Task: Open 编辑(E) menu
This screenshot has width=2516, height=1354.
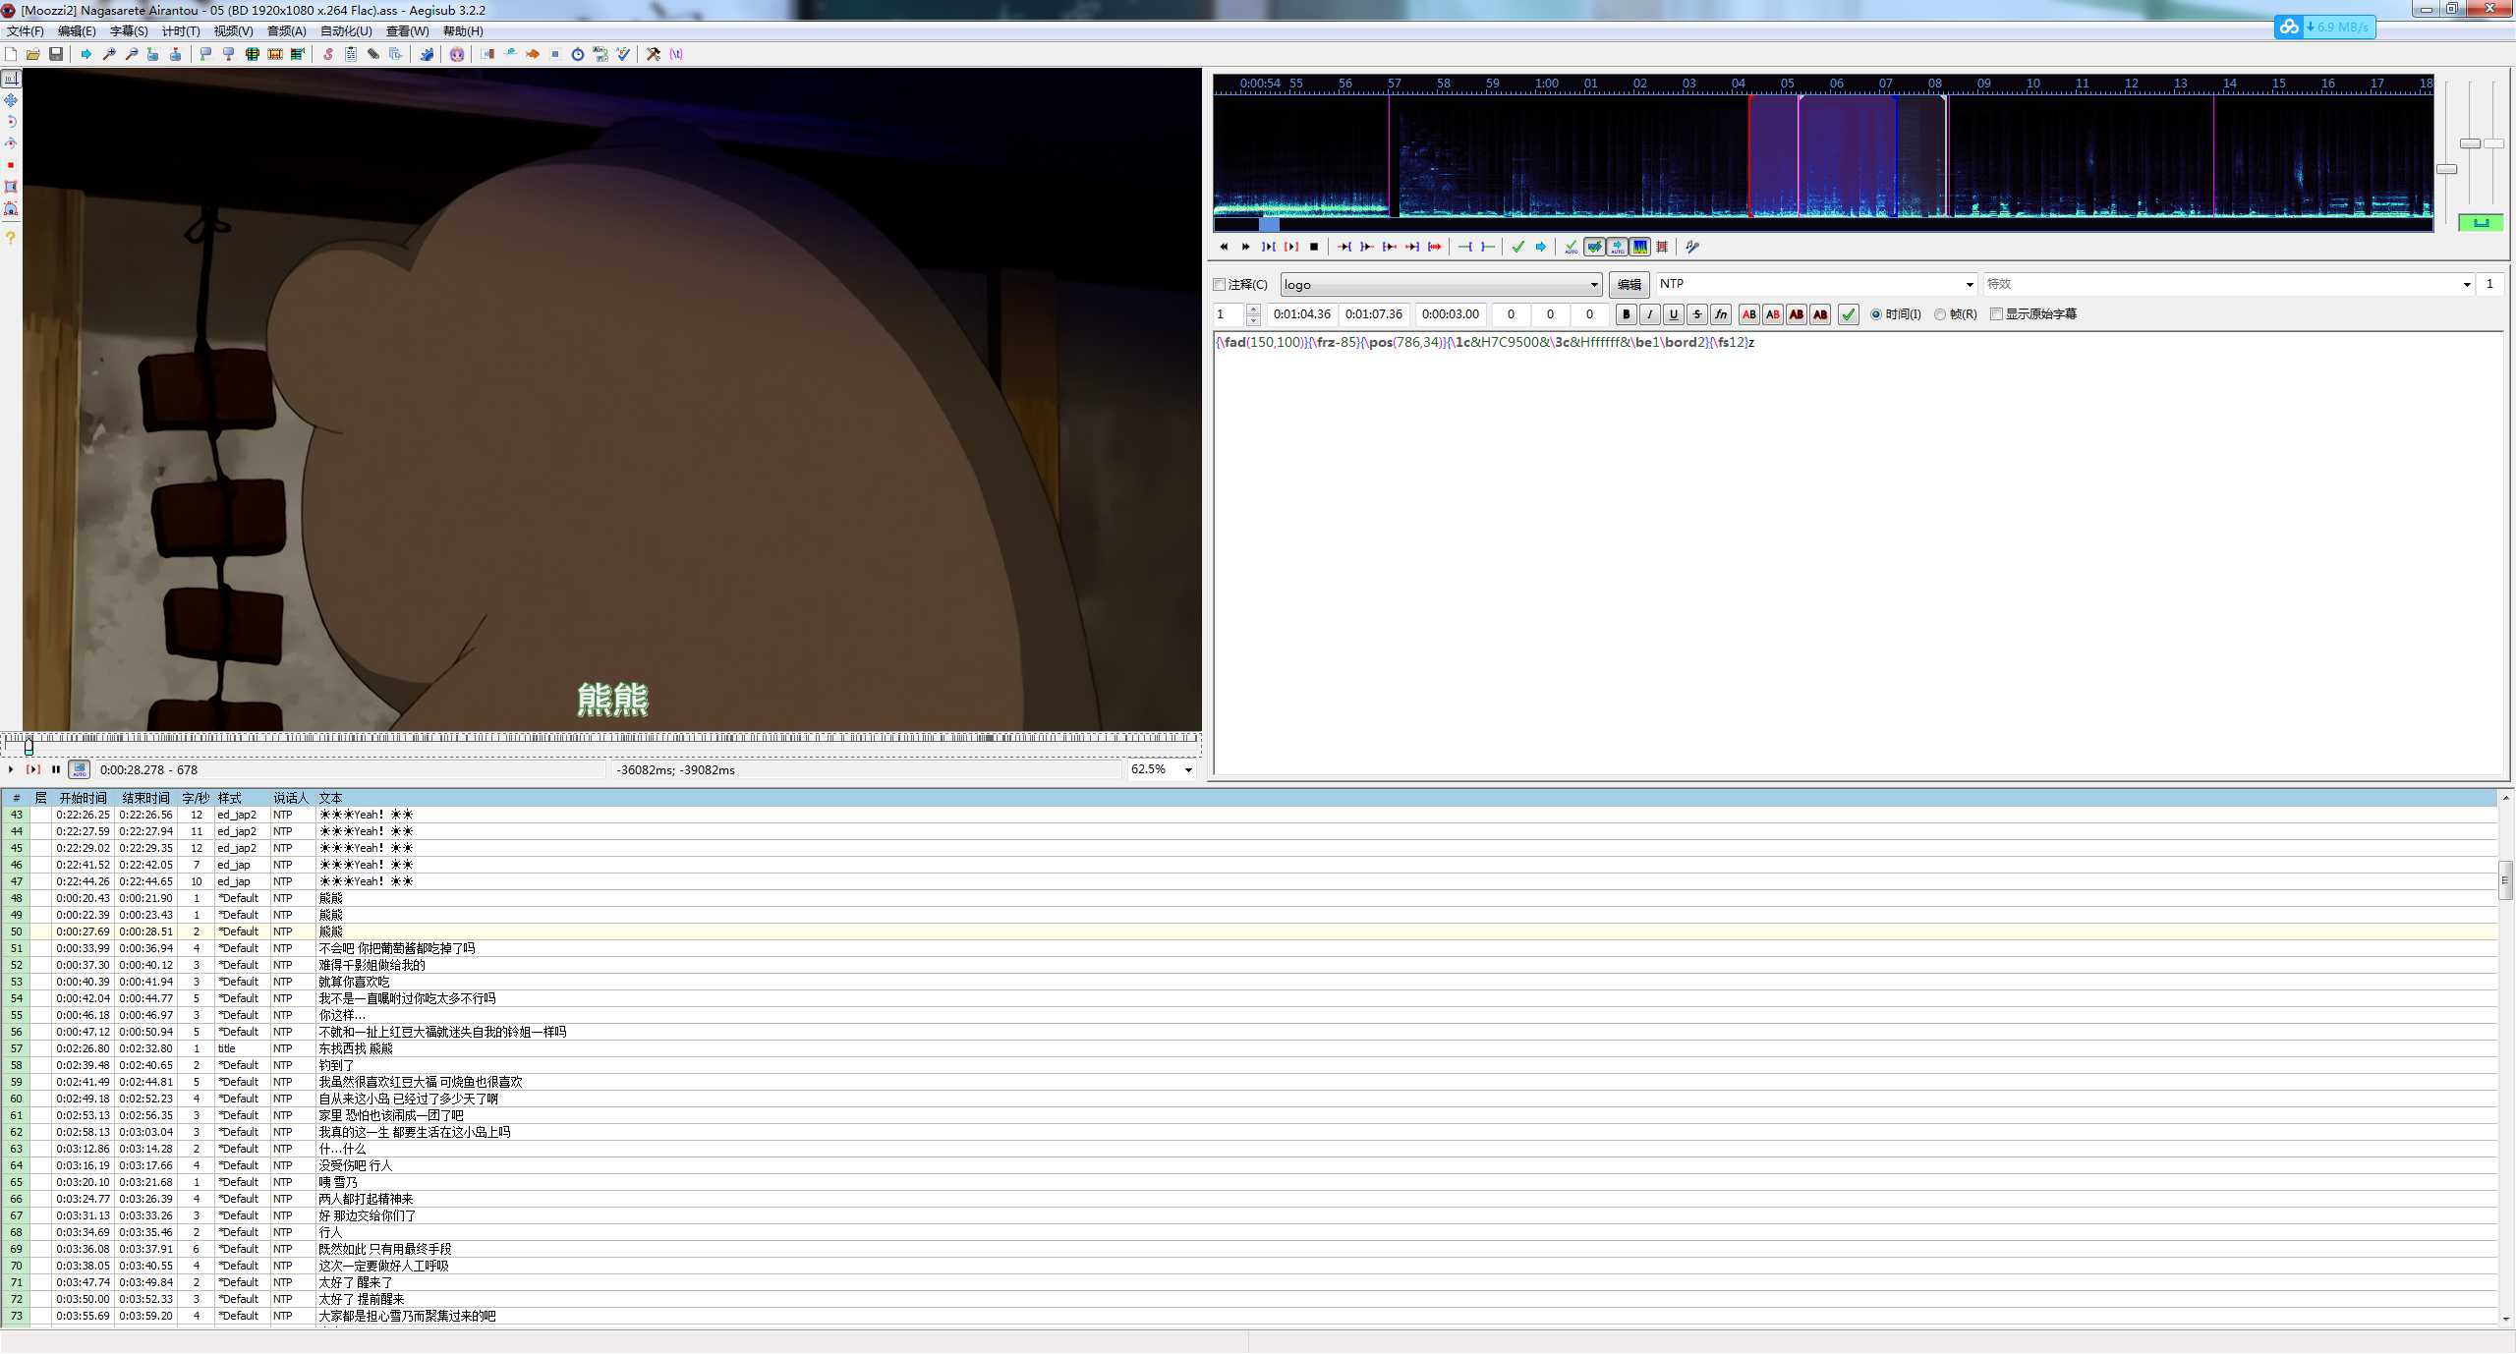Action: (77, 31)
